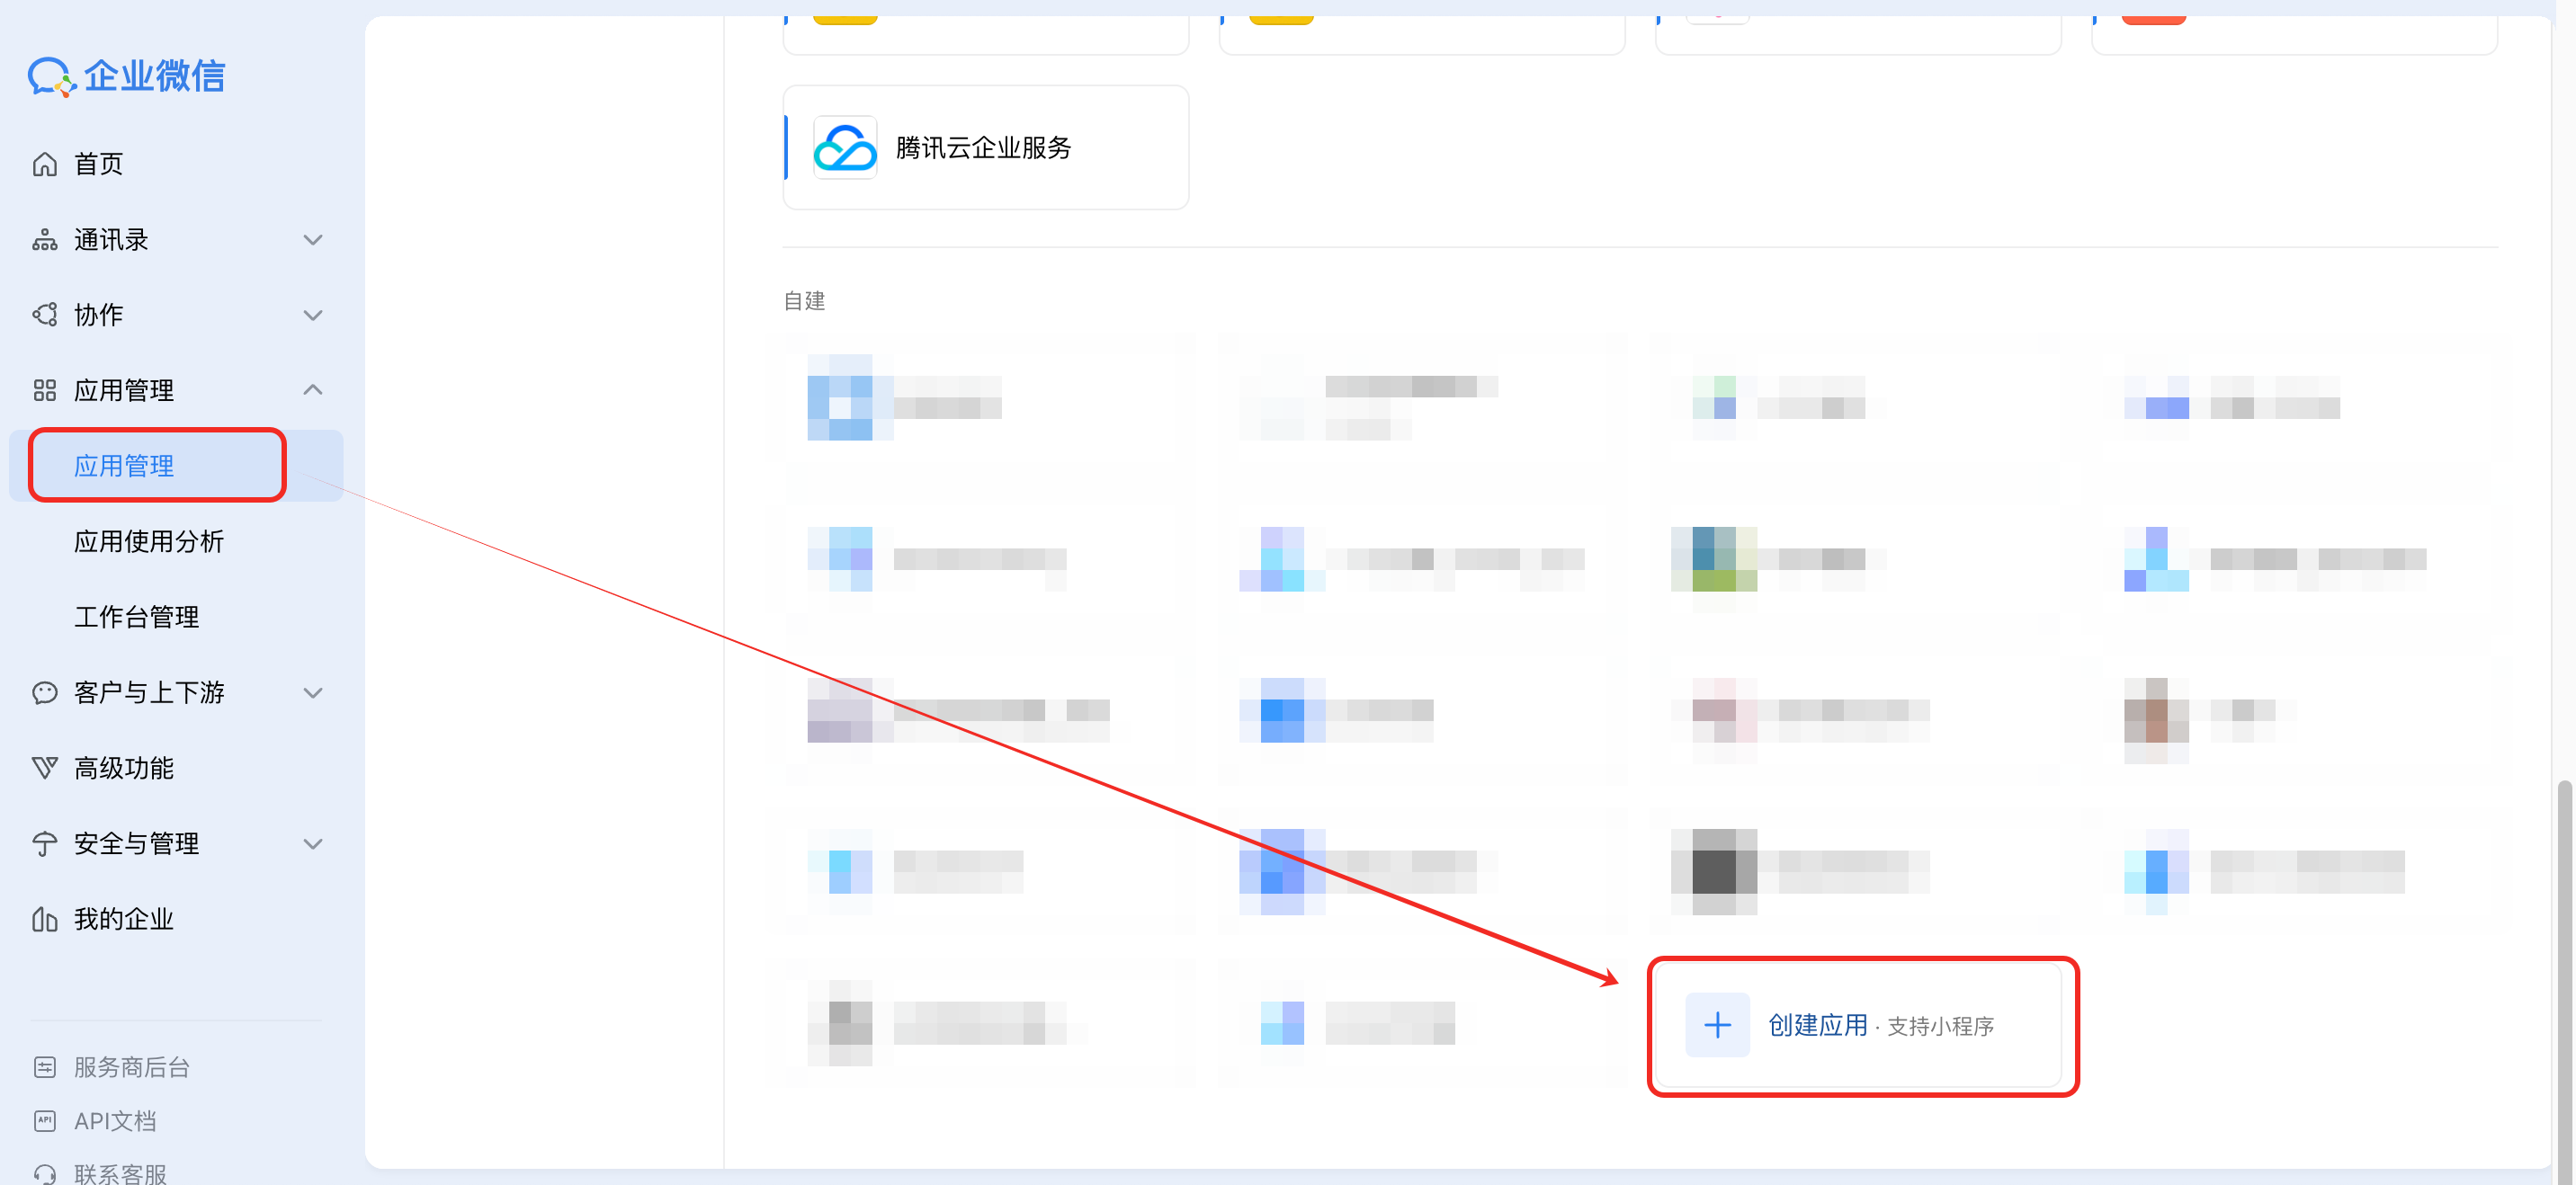Select 应用使用分析 submenu item
Screen dimensions: 2576x1185
tap(149, 541)
